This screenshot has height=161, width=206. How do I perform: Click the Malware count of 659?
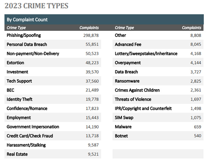[196, 127]
